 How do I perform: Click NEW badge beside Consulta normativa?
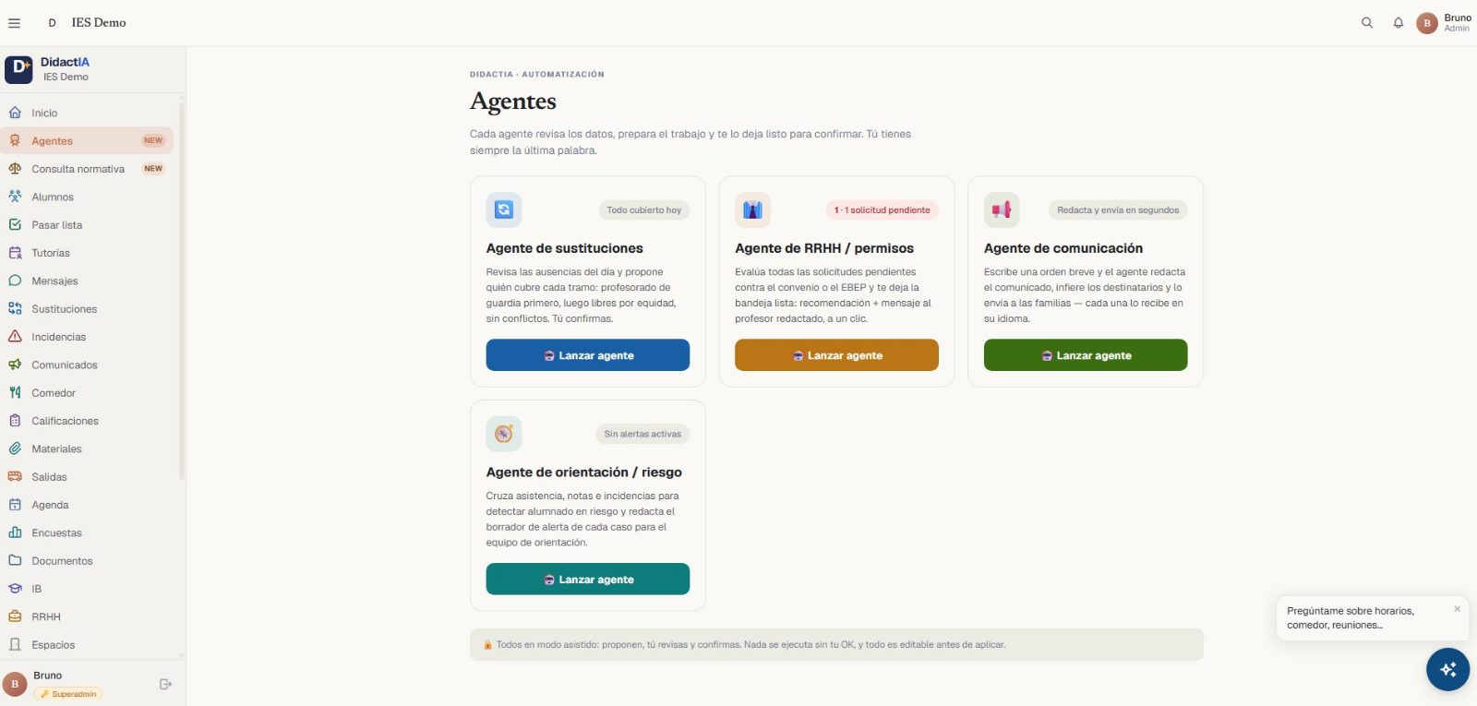click(x=153, y=169)
